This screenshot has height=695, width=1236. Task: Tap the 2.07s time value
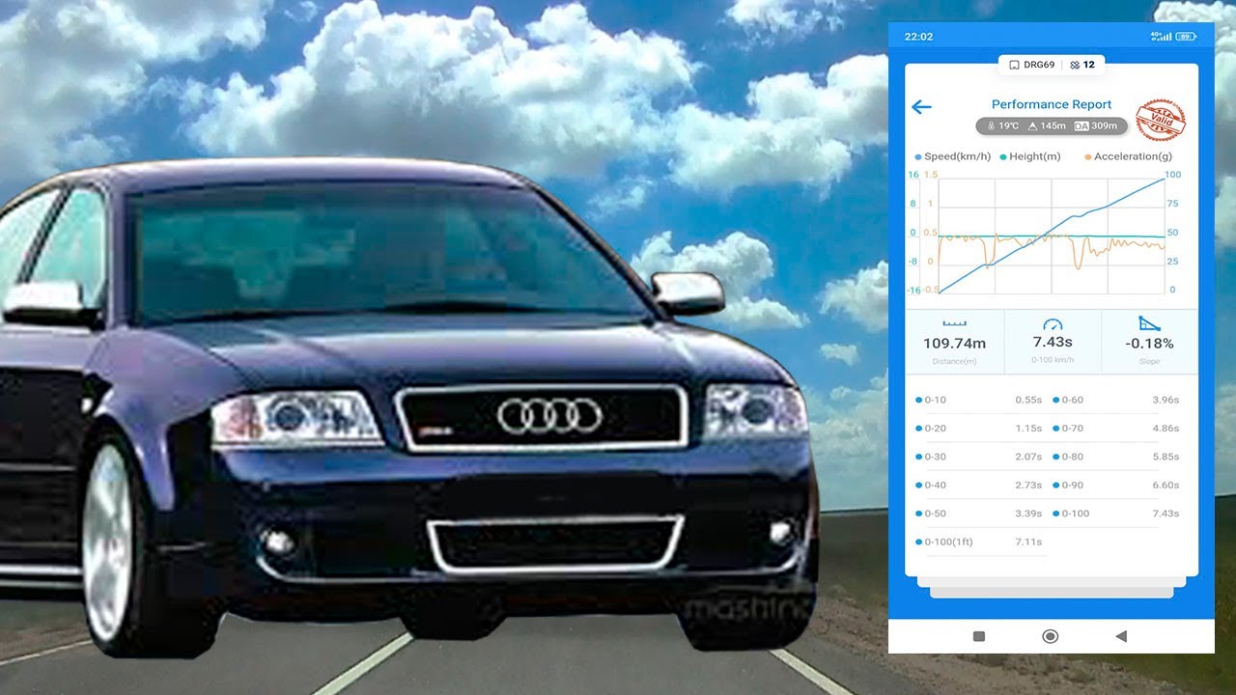(x=1028, y=457)
